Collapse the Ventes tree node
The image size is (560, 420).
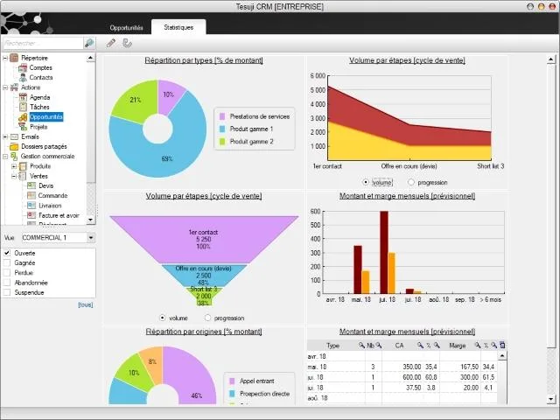(14, 176)
